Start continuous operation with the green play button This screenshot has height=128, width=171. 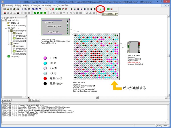point(101,9)
